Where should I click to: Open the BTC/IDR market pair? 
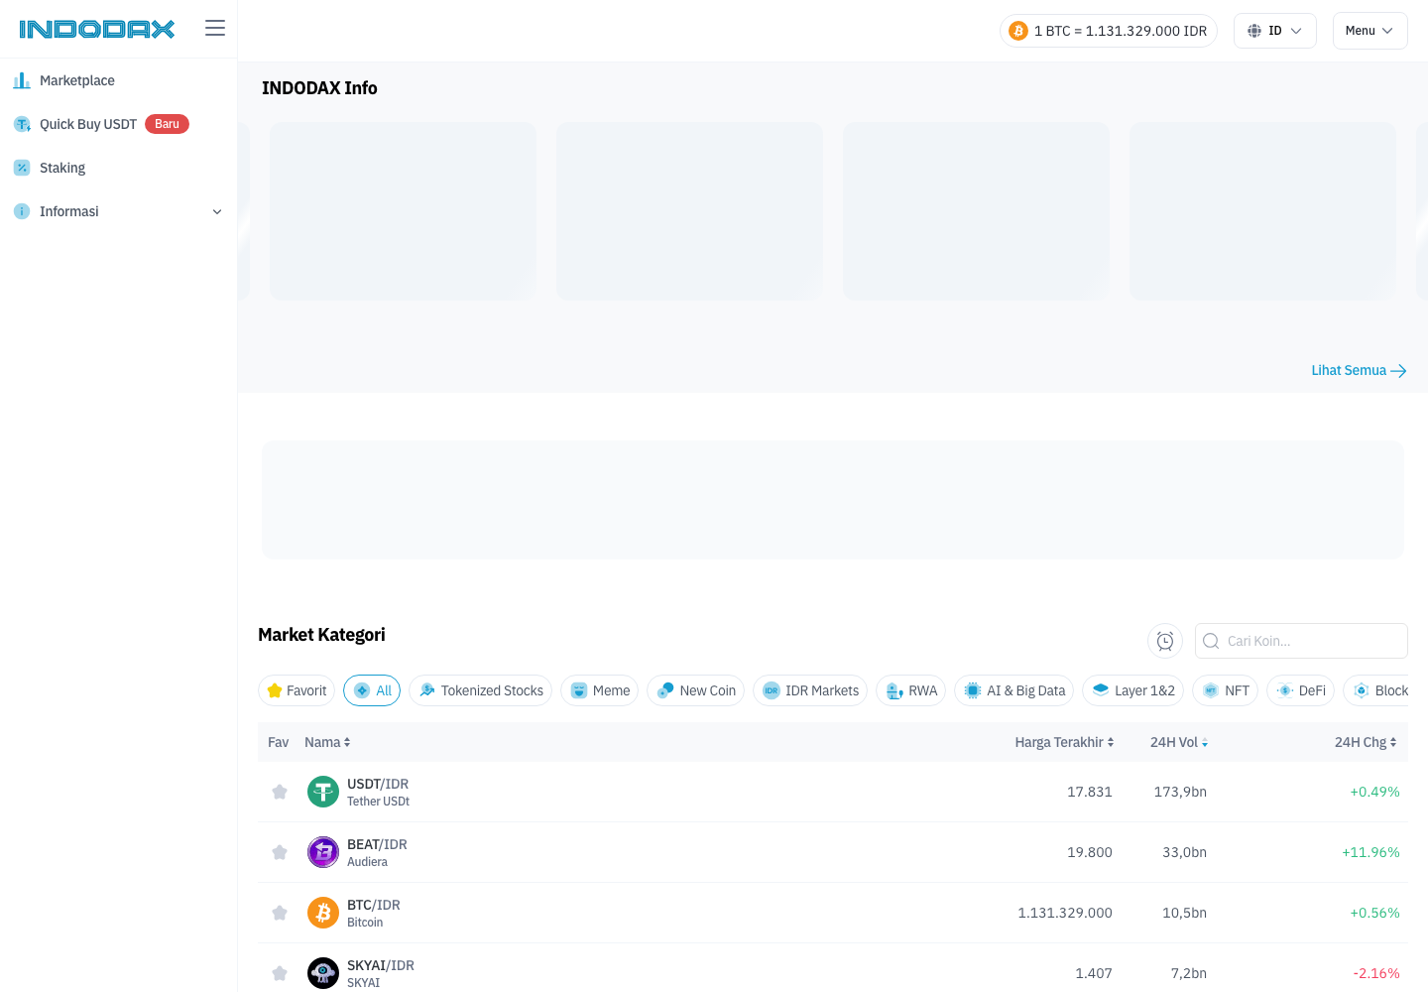pos(374,905)
